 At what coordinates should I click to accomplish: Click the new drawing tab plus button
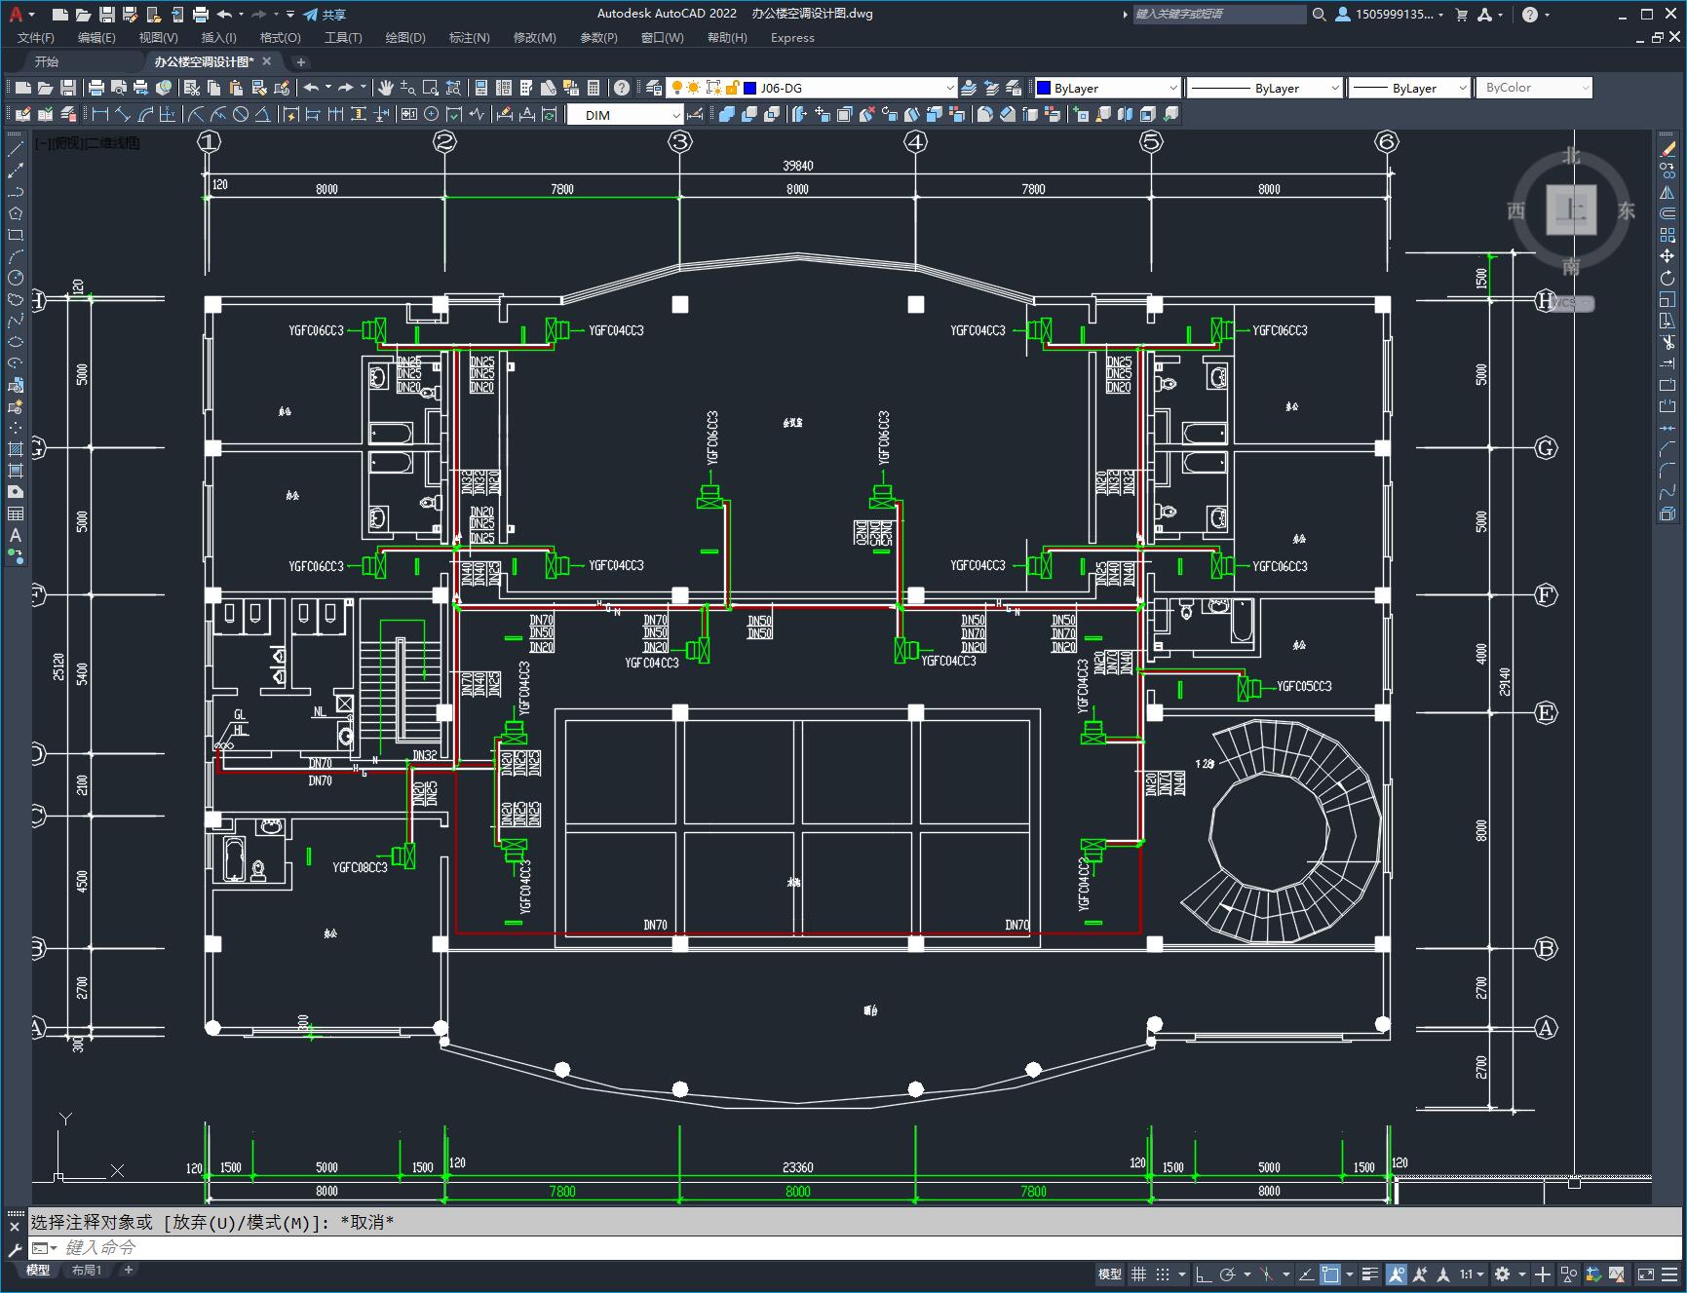[301, 61]
